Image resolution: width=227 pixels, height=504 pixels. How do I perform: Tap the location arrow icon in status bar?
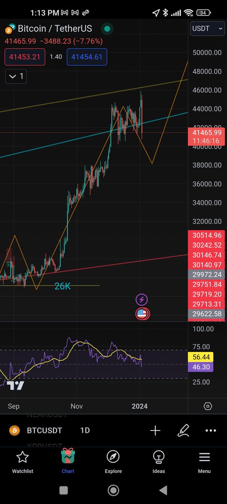(x=156, y=13)
